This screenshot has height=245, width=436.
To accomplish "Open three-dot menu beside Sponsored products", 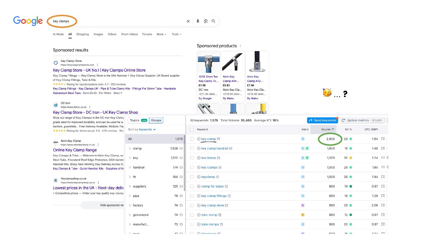I will pyautogui.click(x=240, y=46).
